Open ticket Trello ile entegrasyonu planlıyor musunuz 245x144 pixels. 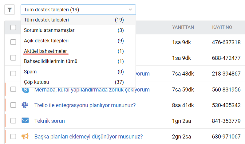85,105
